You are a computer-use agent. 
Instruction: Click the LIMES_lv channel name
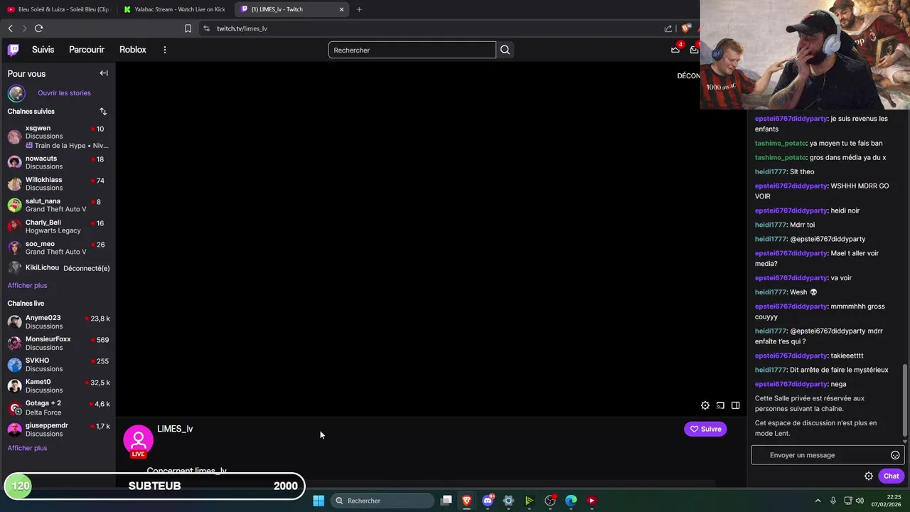[x=175, y=429]
